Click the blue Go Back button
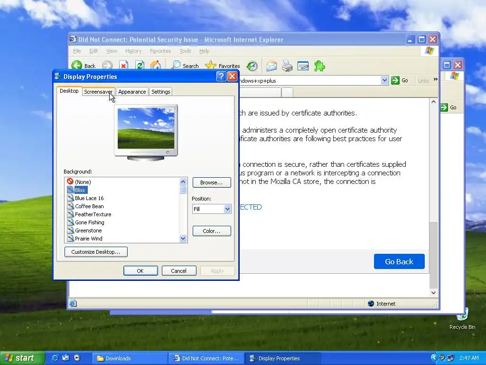Image resolution: width=486 pixels, height=365 pixels. 399,261
